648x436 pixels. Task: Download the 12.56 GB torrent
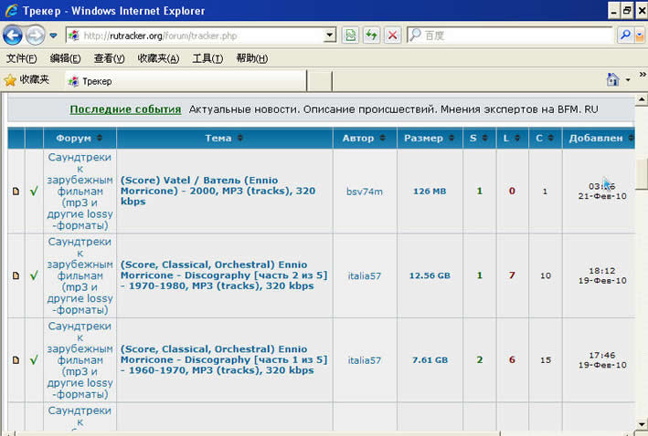click(430, 275)
